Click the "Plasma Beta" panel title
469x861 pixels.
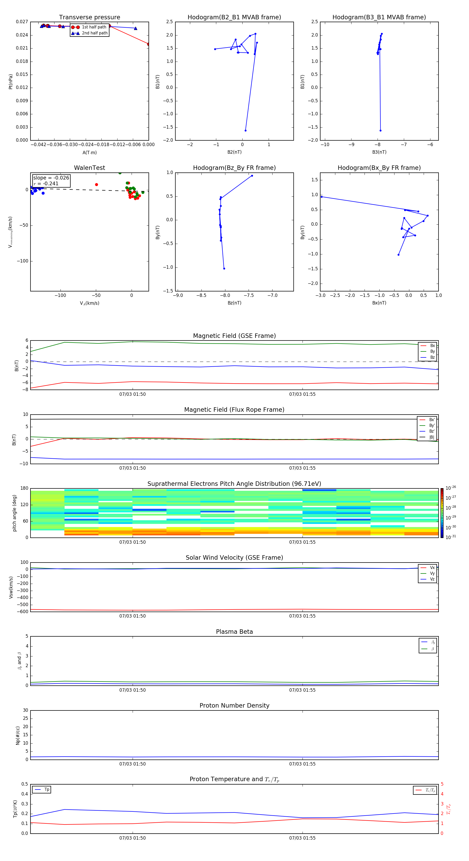pos(234,632)
